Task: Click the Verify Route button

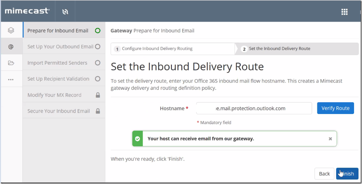Action: [335, 108]
